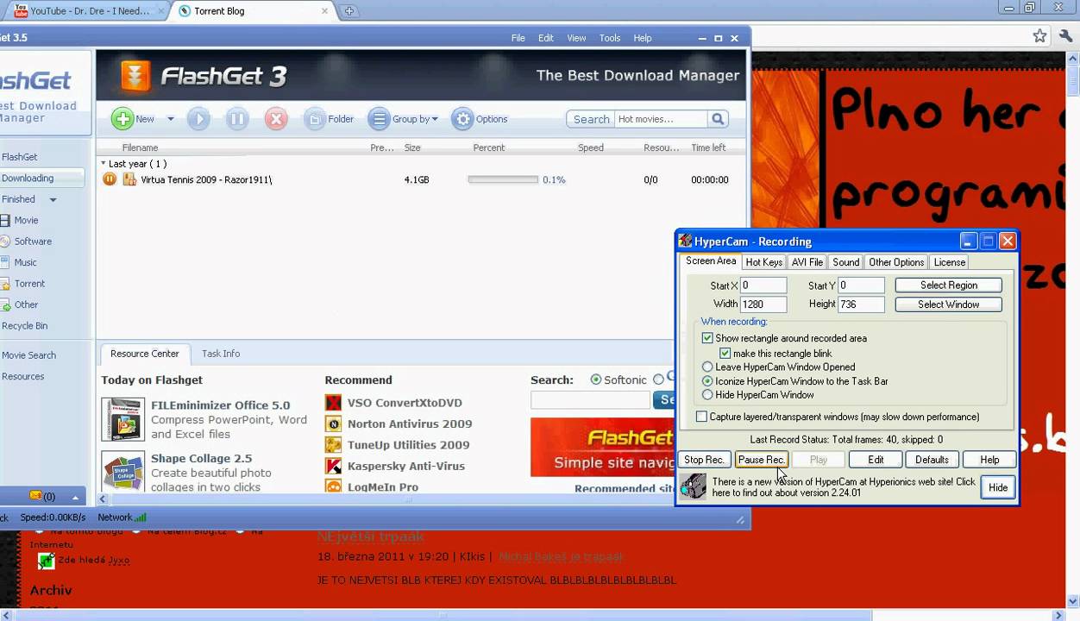The width and height of the screenshot is (1080, 621).
Task: Click the green New download icon
Action: (x=122, y=119)
